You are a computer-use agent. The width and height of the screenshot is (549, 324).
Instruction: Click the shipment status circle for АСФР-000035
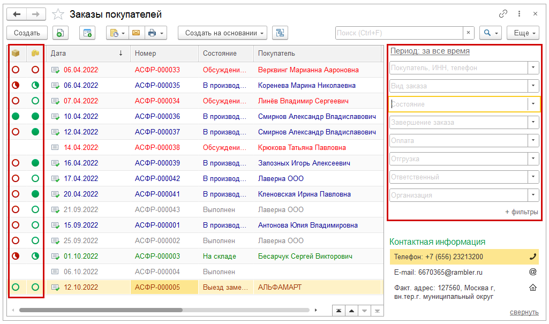pos(16,85)
